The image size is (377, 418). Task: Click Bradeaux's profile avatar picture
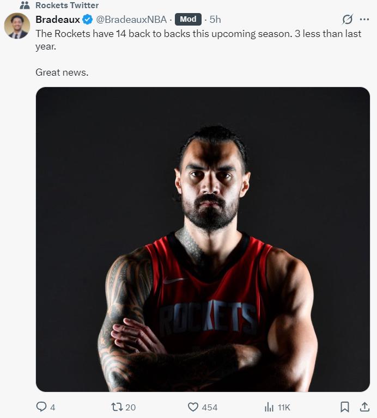(x=17, y=26)
